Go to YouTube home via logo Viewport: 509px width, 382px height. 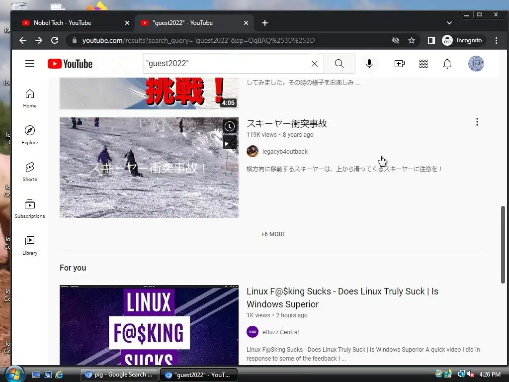pyautogui.click(x=70, y=64)
